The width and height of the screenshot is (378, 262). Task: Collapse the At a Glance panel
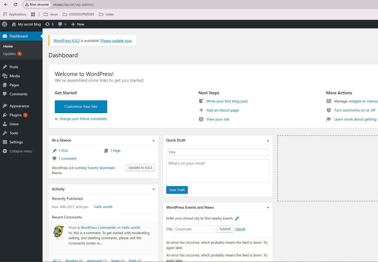(153, 140)
